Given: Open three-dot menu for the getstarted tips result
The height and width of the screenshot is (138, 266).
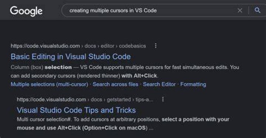Looking at the screenshot, I should (163, 99).
